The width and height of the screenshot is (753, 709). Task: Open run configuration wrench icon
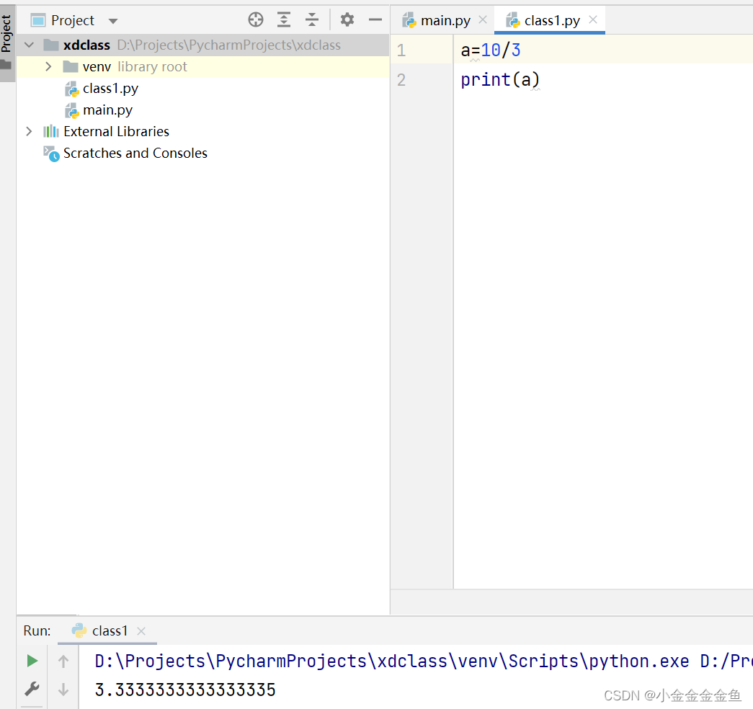(32, 690)
